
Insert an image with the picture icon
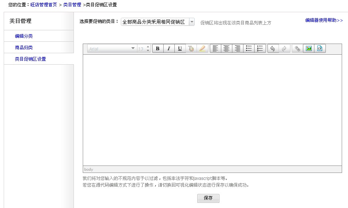[309, 49]
